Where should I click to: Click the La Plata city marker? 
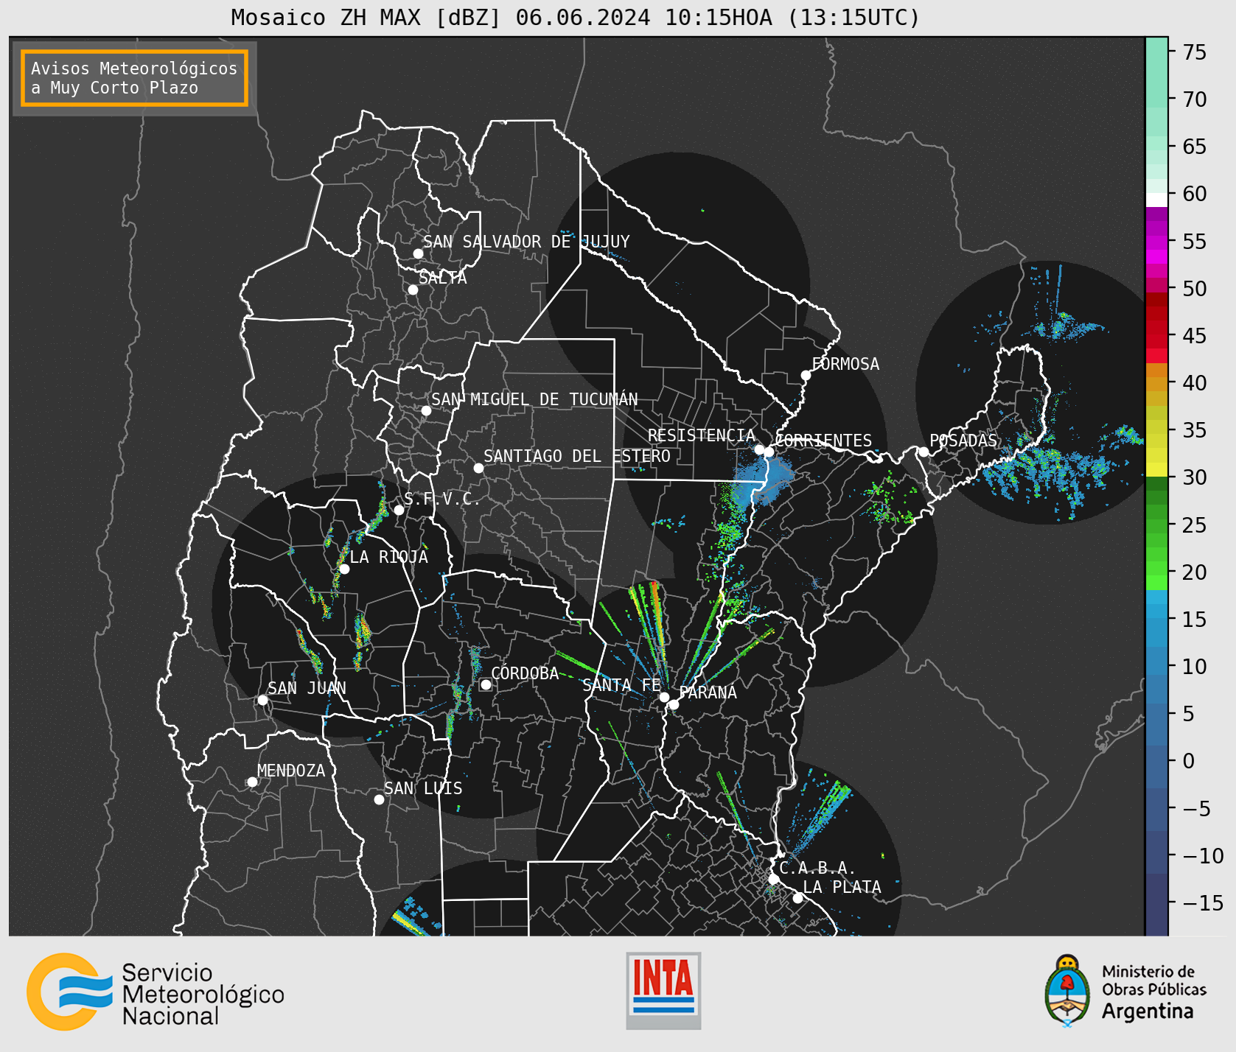pyautogui.click(x=797, y=897)
